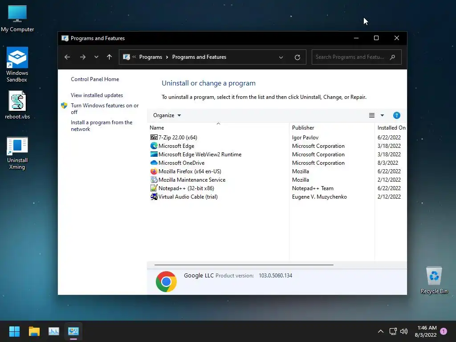Open the network tray icon
The height and width of the screenshot is (342, 456).
(x=393, y=331)
